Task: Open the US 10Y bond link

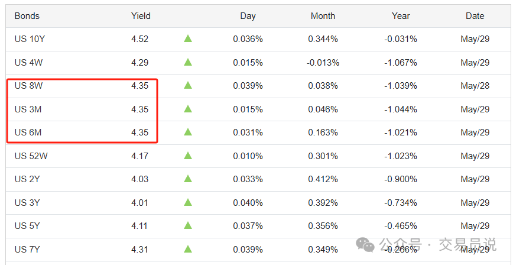Action: coord(30,39)
